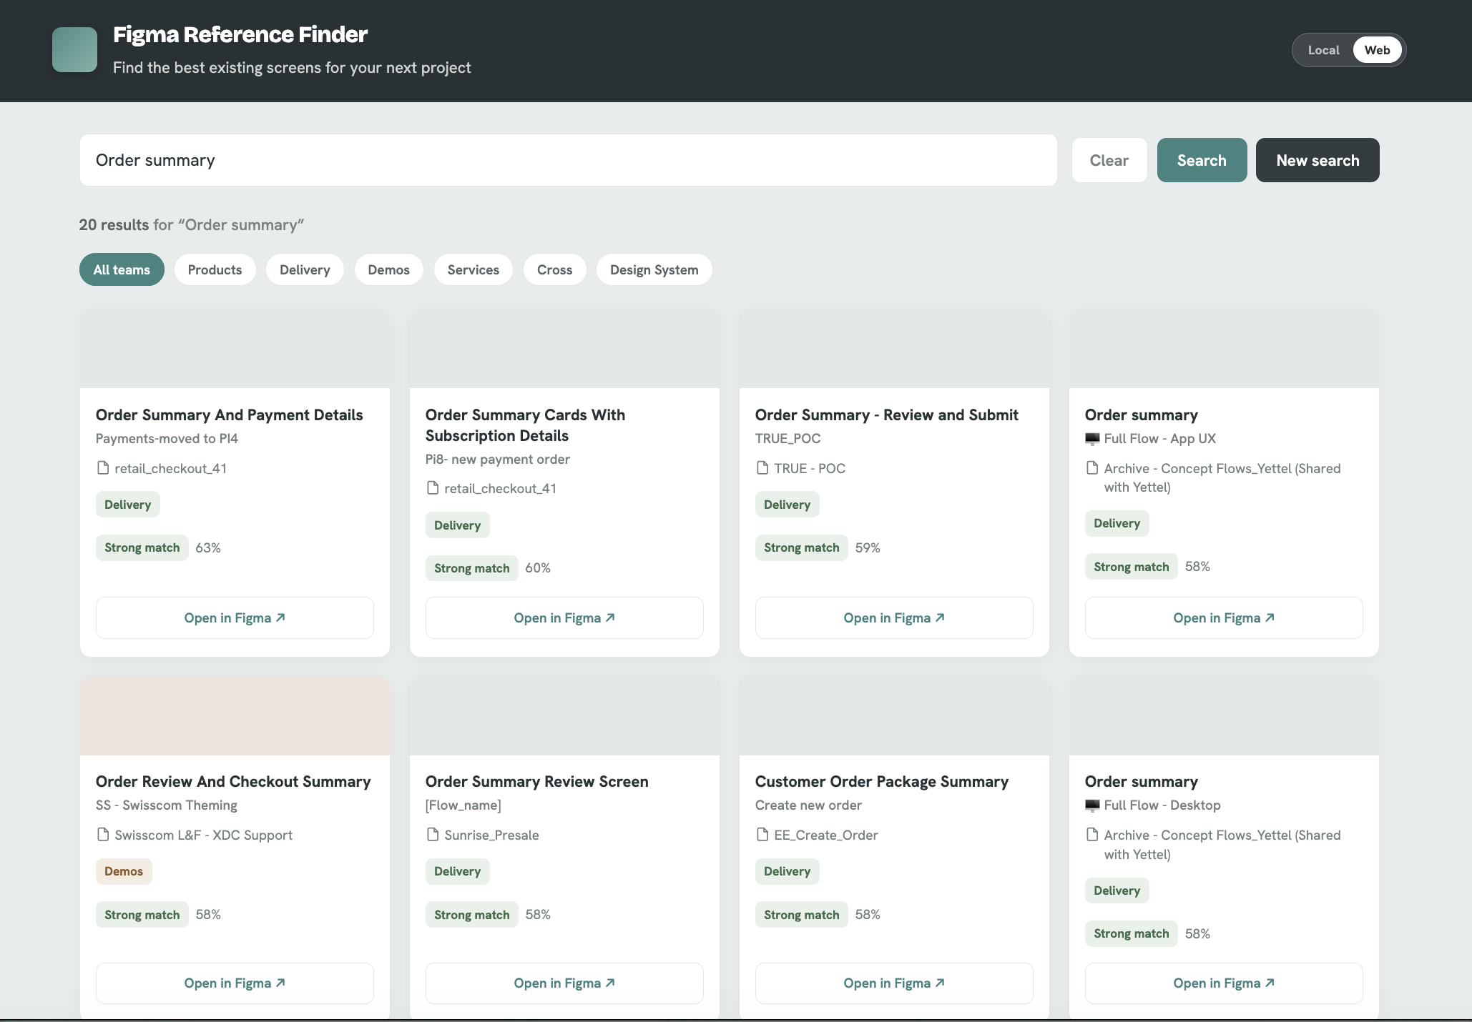This screenshot has width=1472, height=1022.
Task: Click the SS - Swisscom Theming text
Action: tap(166, 805)
